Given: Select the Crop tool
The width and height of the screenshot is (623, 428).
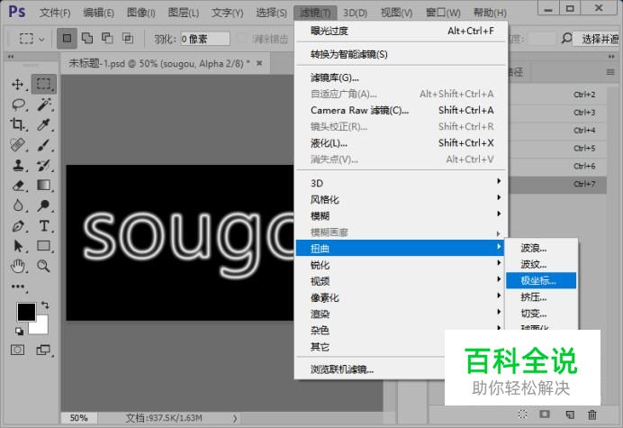Looking at the screenshot, I should [17, 124].
